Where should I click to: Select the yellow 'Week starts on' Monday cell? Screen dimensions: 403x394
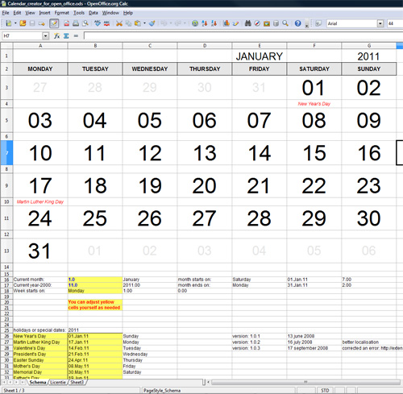coord(95,291)
